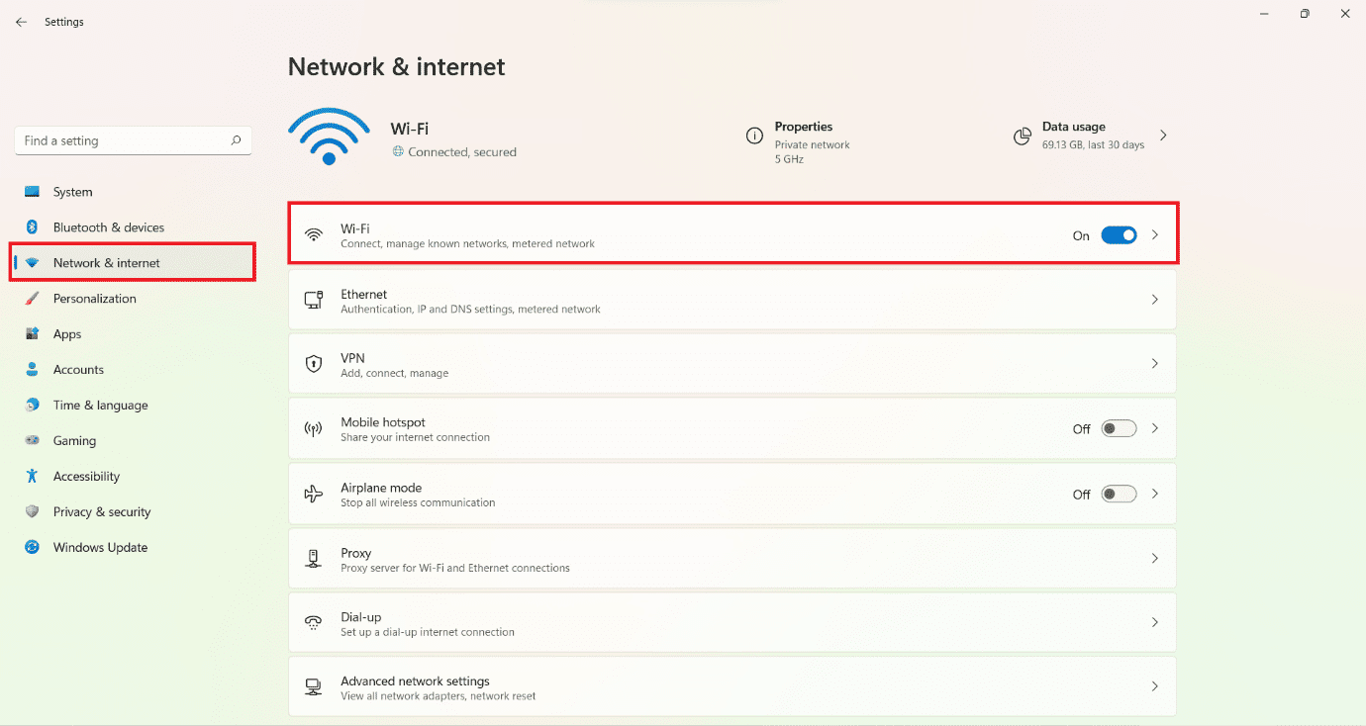The image size is (1366, 726).
Task: Enable Mobile hotspot
Action: (1119, 427)
